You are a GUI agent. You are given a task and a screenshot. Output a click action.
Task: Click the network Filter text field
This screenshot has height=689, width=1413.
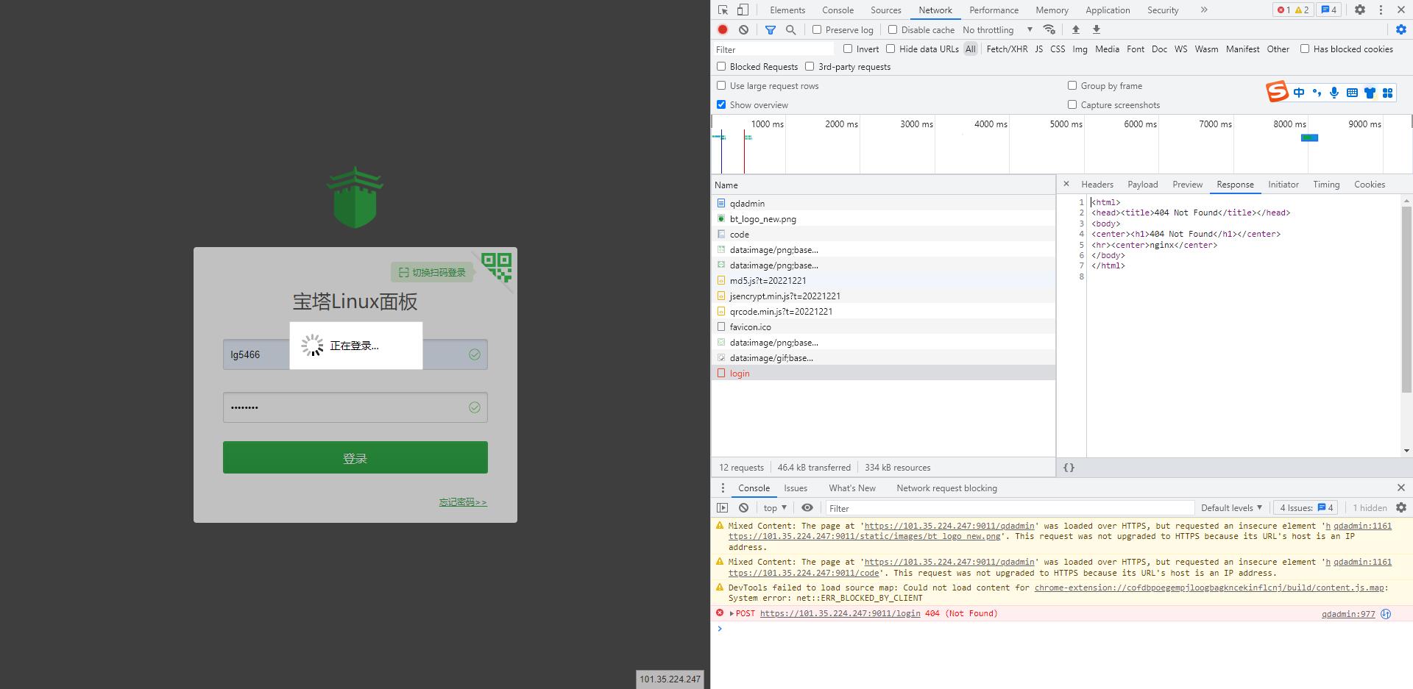click(x=773, y=49)
